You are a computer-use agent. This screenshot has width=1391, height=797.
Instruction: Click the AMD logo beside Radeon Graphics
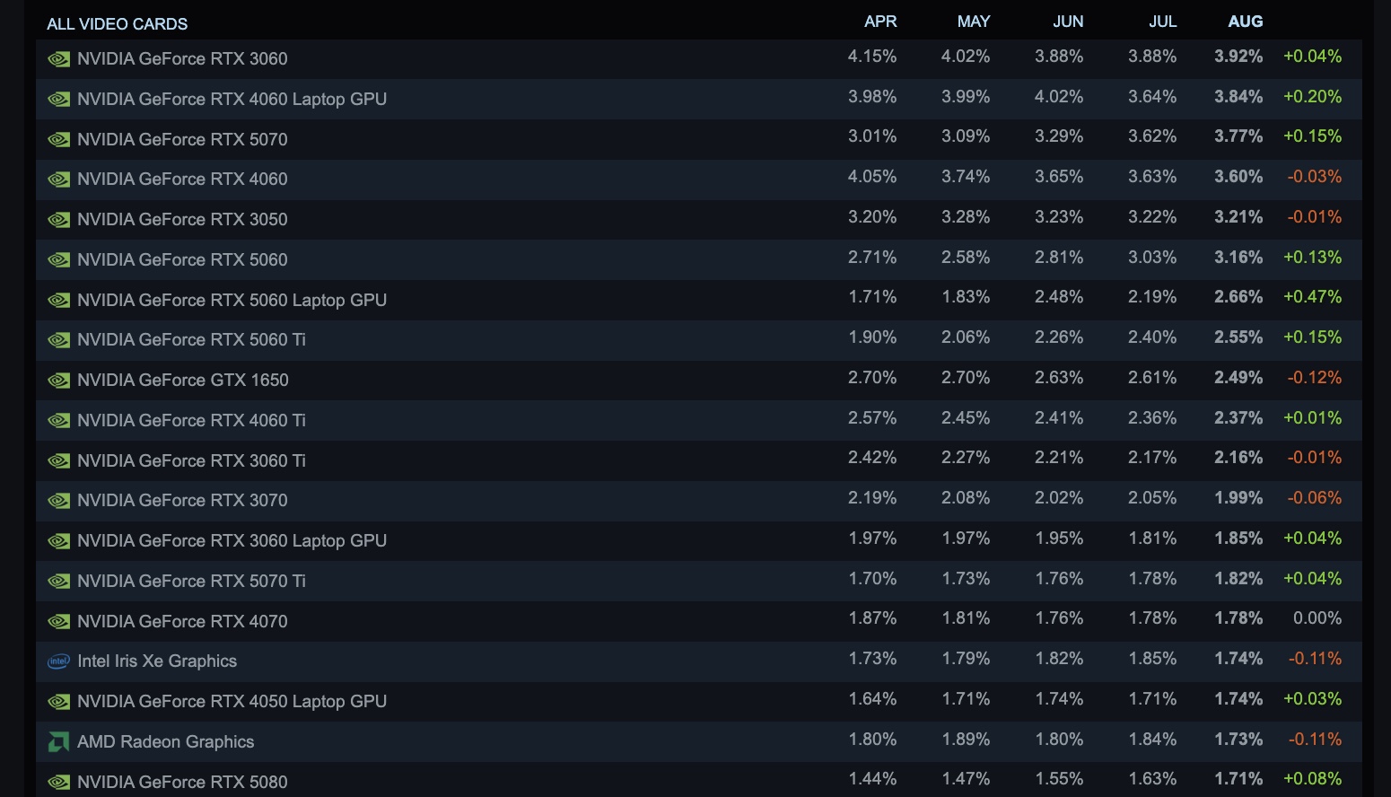tap(58, 742)
